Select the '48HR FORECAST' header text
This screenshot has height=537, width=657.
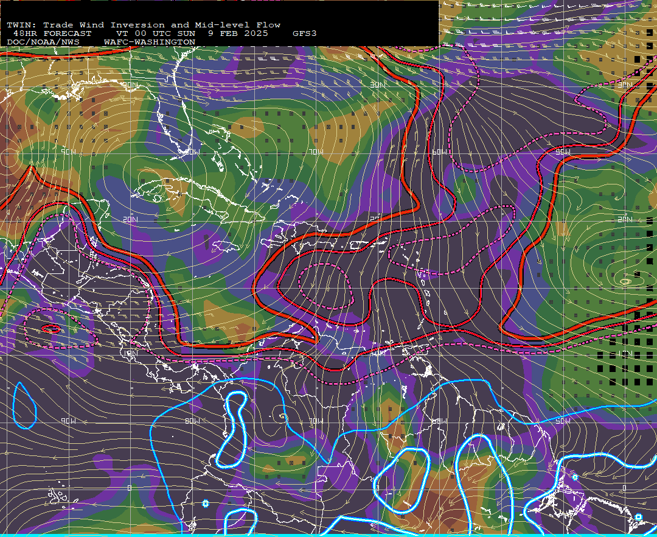point(52,33)
